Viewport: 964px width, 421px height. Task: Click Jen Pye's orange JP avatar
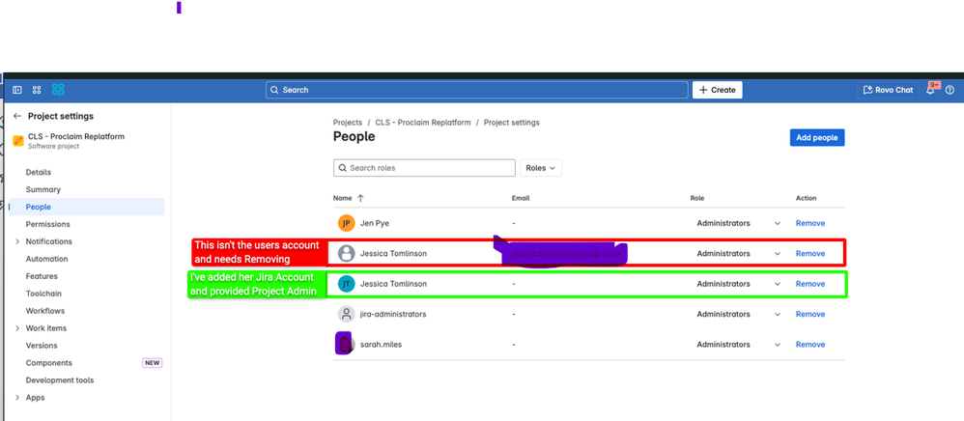click(x=347, y=223)
